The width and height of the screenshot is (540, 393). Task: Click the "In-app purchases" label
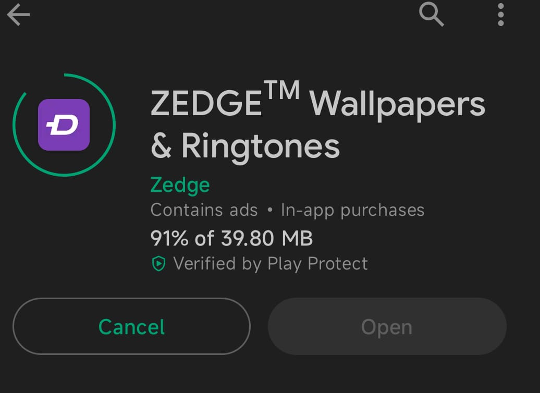tap(352, 210)
